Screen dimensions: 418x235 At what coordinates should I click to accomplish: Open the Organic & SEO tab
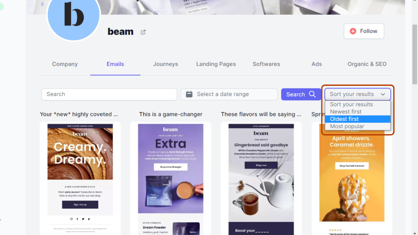click(367, 64)
